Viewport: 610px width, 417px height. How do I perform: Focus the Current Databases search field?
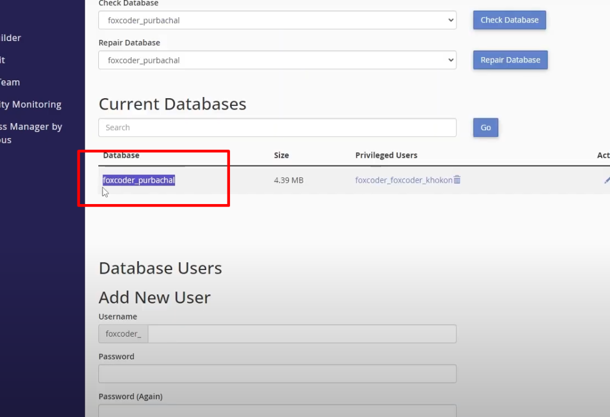point(277,128)
